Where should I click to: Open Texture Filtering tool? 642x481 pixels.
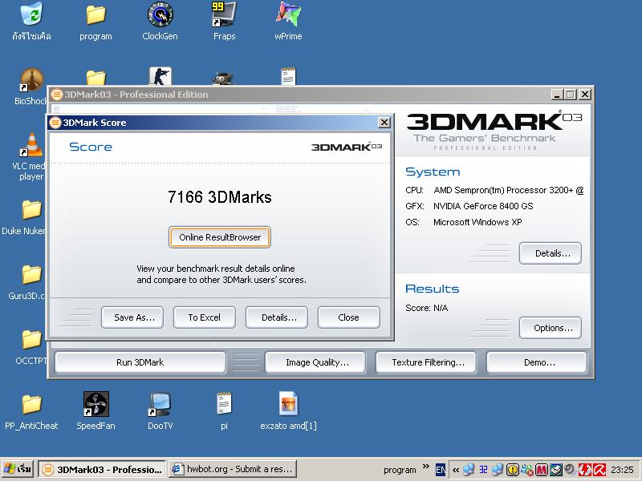[426, 362]
